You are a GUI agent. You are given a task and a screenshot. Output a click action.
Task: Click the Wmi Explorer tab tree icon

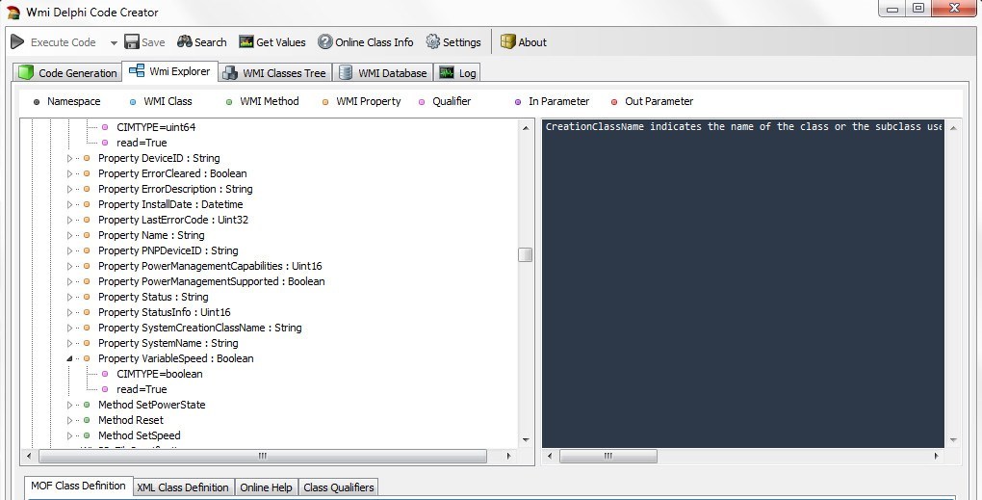click(137, 70)
